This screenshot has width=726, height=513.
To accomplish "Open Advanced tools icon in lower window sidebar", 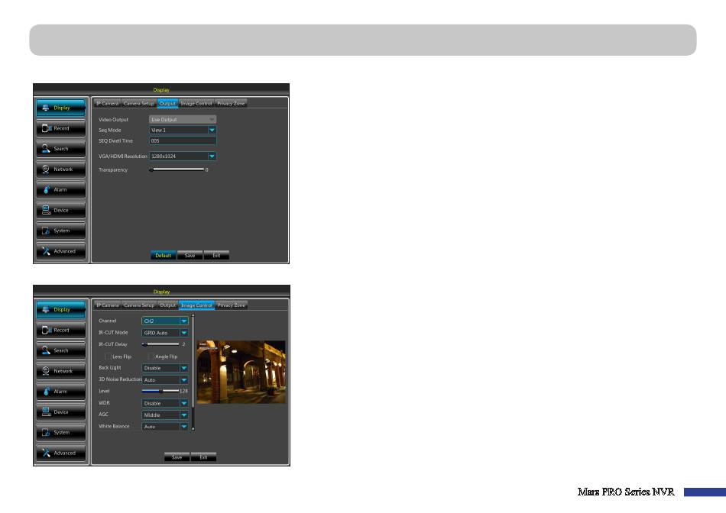I will pos(46,453).
